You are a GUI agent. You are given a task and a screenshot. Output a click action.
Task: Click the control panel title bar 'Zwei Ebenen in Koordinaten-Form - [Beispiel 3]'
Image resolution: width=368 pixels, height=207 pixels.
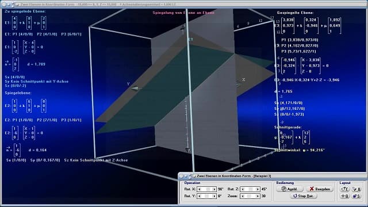272,176
